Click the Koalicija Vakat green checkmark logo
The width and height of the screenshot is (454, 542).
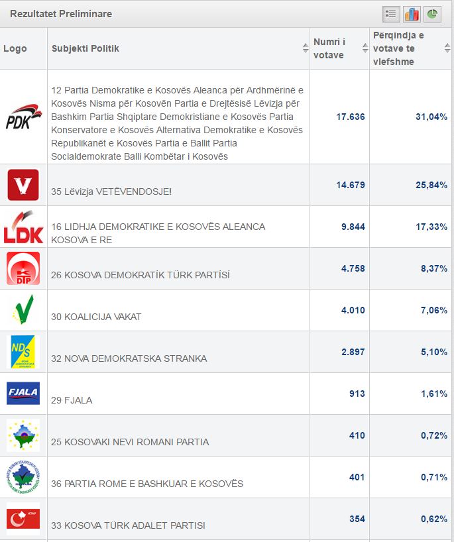[x=23, y=310]
